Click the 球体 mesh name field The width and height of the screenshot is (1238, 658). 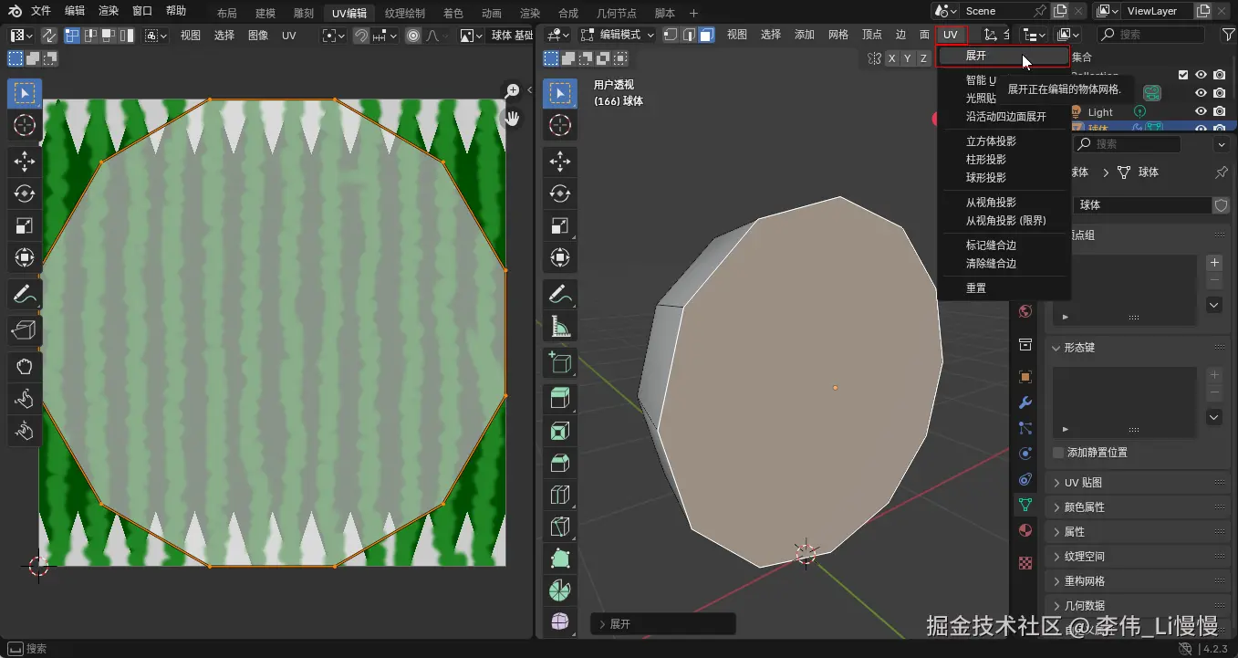(x=1142, y=205)
